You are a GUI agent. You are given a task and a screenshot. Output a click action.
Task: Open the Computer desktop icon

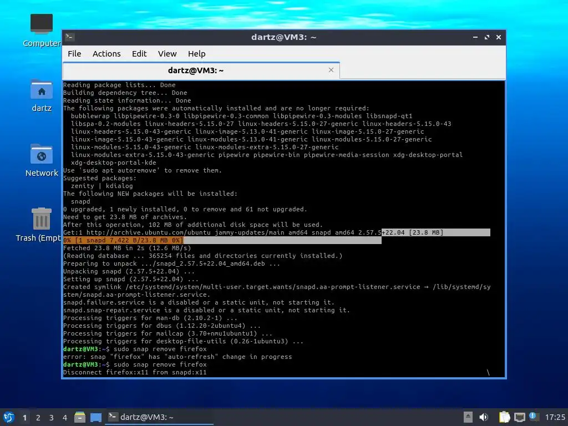[x=41, y=31]
